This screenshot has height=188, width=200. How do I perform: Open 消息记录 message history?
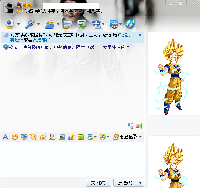(125, 137)
